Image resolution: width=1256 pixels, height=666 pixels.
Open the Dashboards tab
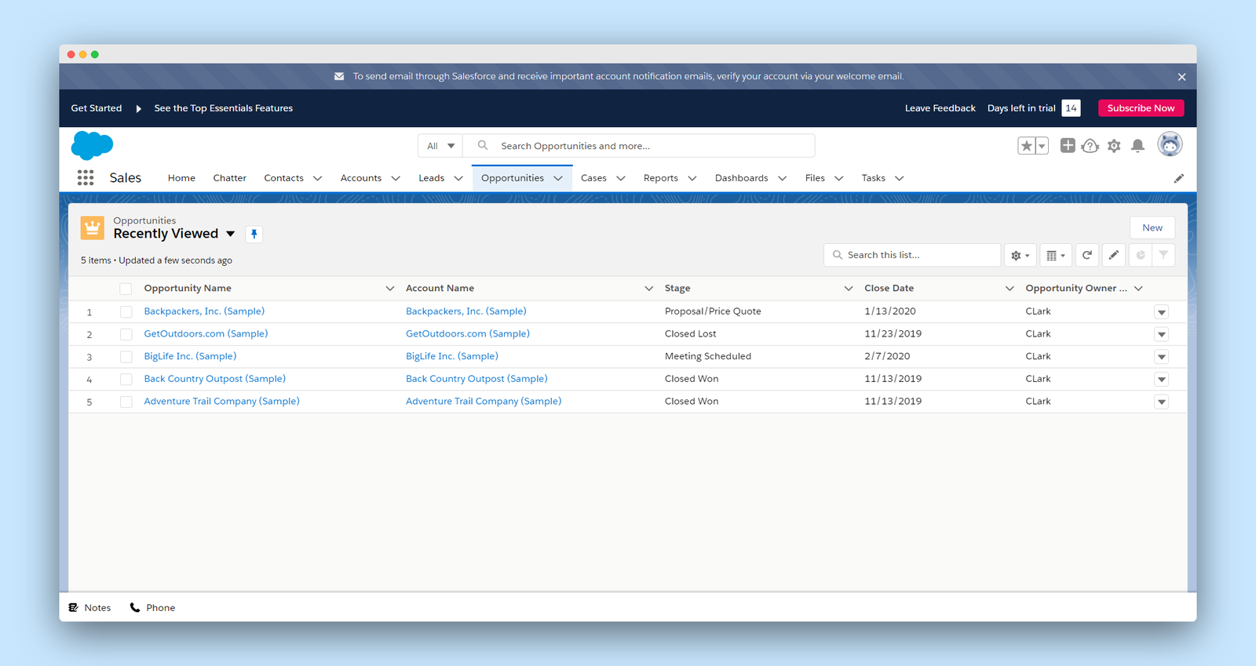(x=742, y=178)
